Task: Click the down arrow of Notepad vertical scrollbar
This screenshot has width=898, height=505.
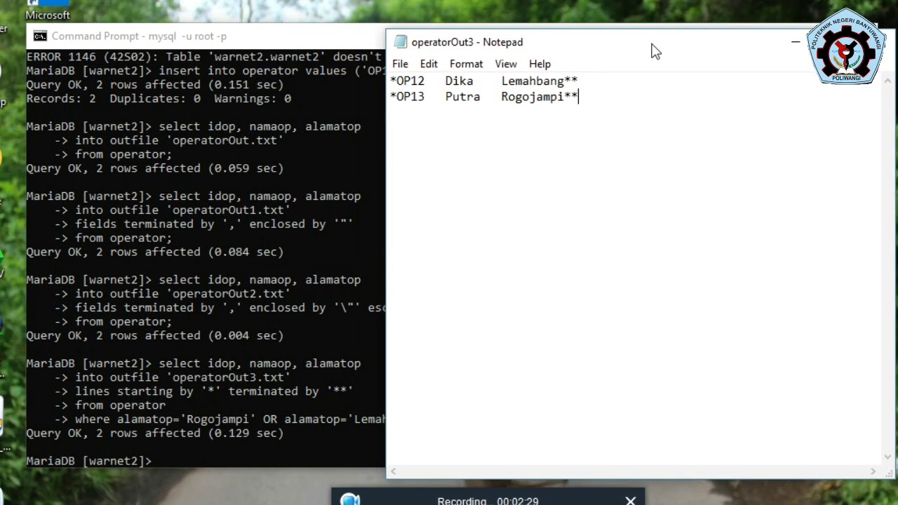Action: 888,457
